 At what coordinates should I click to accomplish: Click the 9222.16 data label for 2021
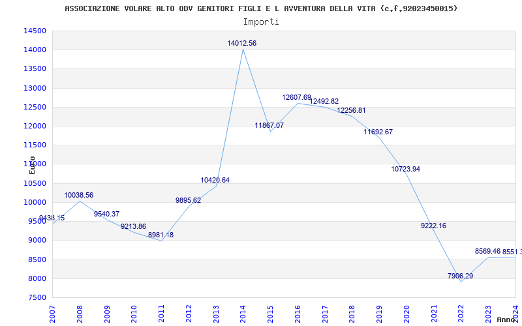point(433,226)
